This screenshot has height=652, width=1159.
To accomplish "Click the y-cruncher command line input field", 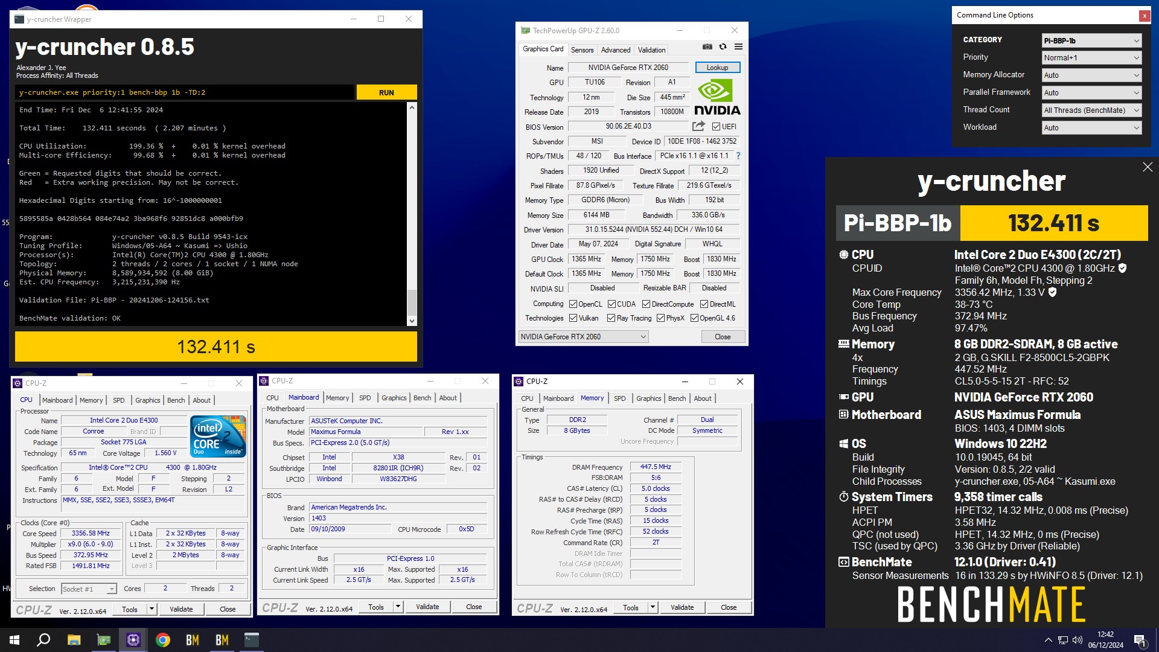I will pyautogui.click(x=185, y=92).
